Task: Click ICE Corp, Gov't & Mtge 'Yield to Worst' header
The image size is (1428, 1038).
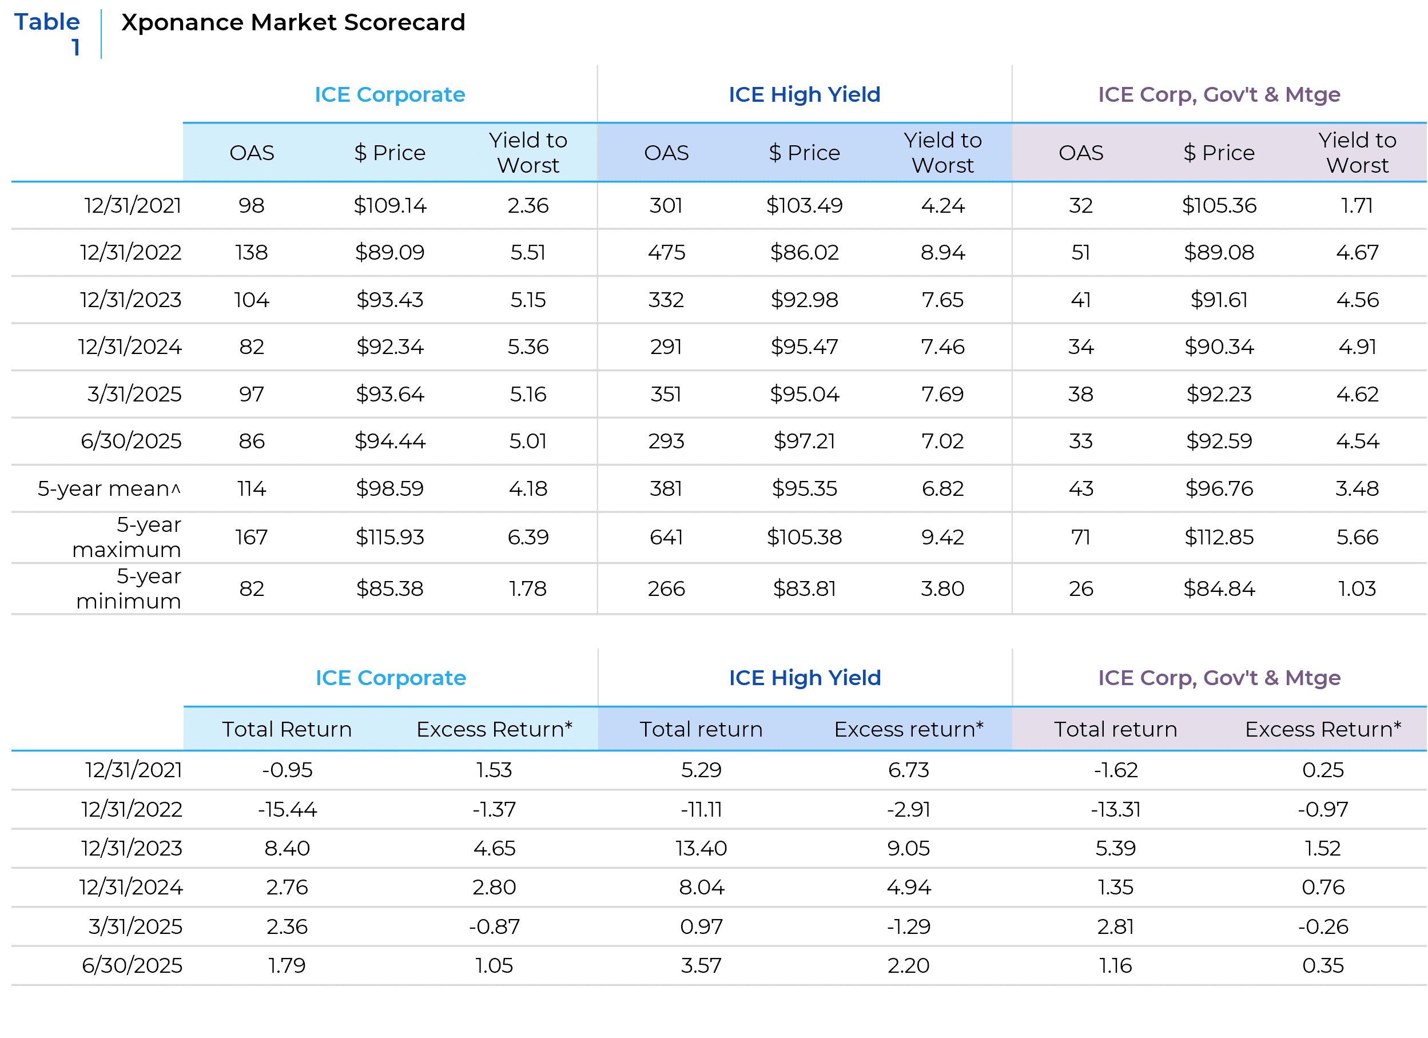Action: 1357,152
